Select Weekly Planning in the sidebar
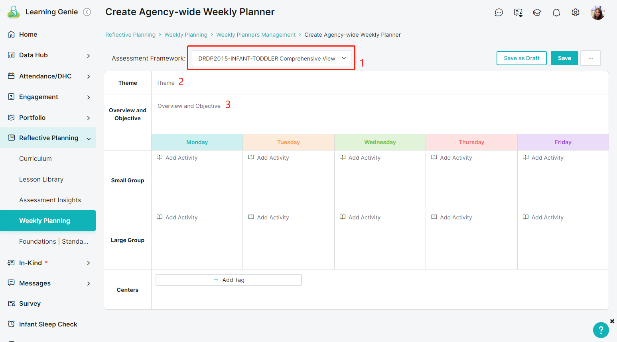This screenshot has width=617, height=342. [48, 221]
